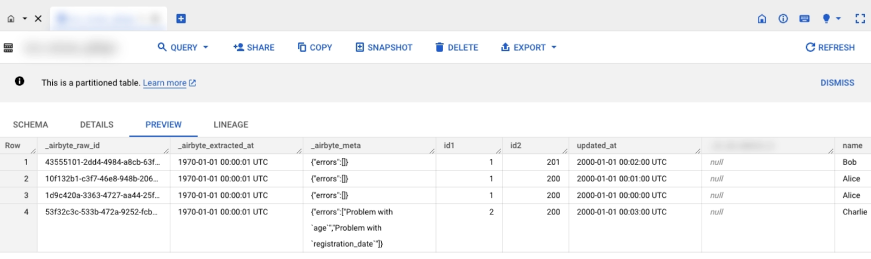Click the lightbulb icon
Screen dimensions: 871x259
(x=826, y=18)
